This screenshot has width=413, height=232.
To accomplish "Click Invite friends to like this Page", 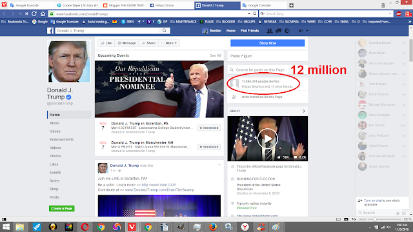I will coord(262,97).
